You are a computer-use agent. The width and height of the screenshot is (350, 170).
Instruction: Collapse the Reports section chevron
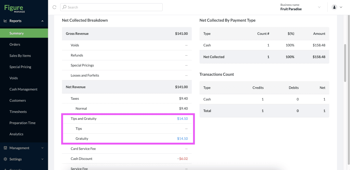coord(42,21)
